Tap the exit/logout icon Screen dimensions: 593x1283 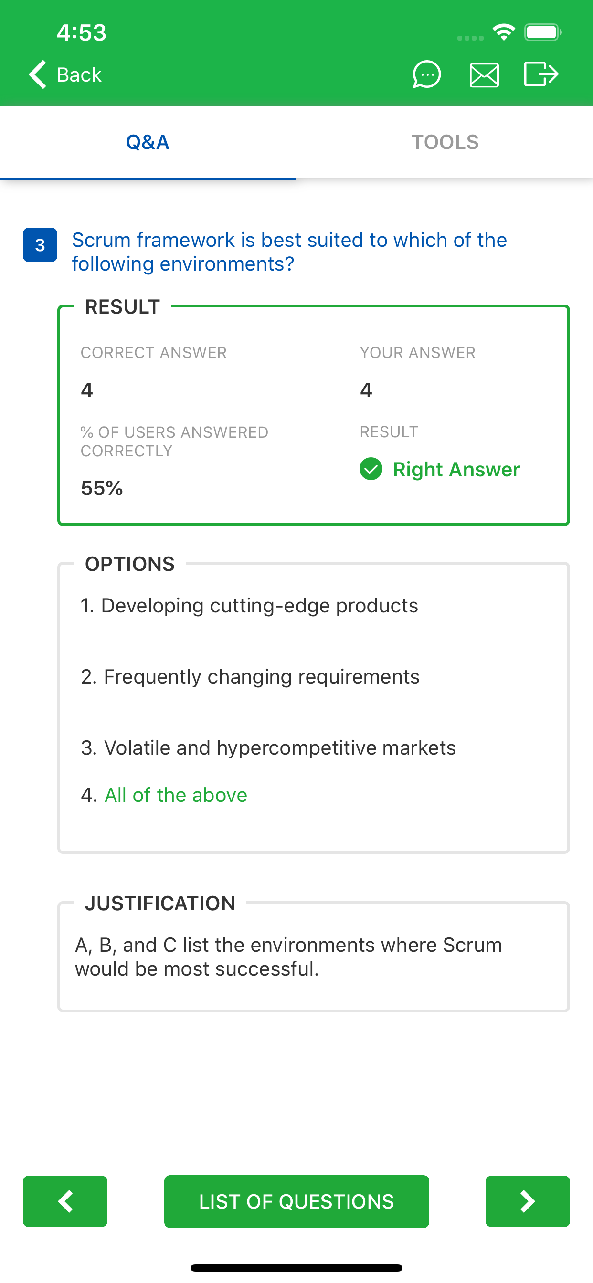540,75
